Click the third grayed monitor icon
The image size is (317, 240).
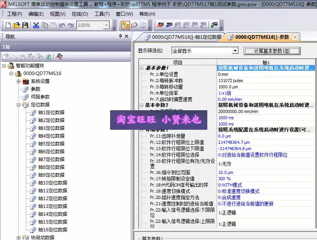click(x=195, y=25)
